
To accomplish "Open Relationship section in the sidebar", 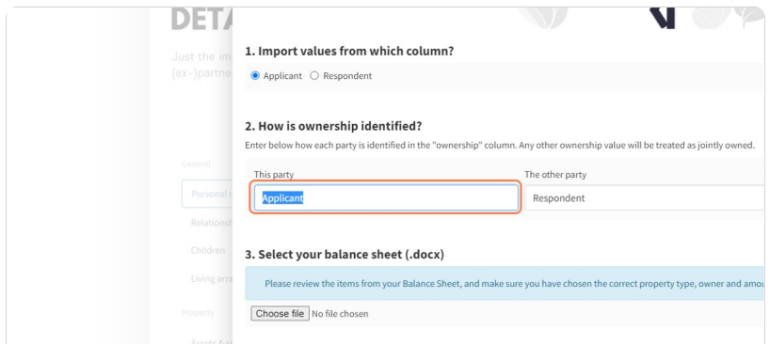I will click(x=211, y=223).
